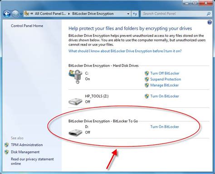Open the address bar history dropdown
This screenshot has width=215, height=174.
coord(128,14)
